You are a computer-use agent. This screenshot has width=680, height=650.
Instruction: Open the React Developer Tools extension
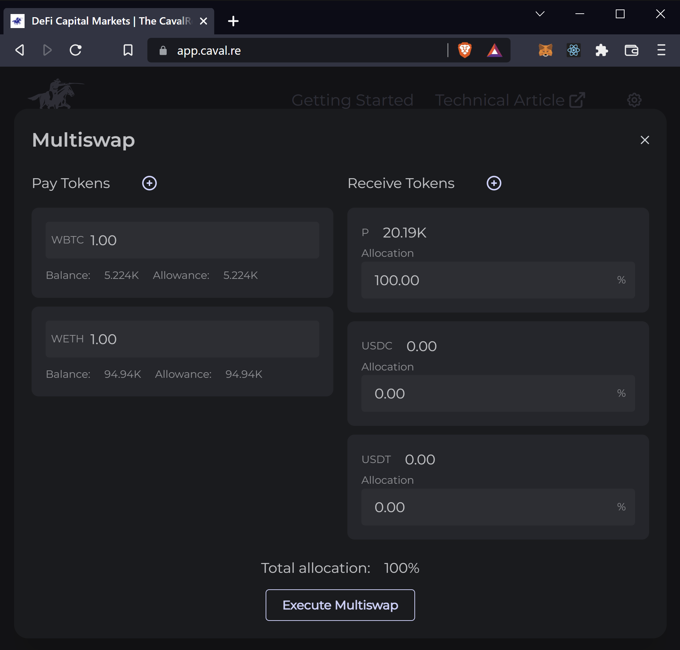pyautogui.click(x=574, y=50)
